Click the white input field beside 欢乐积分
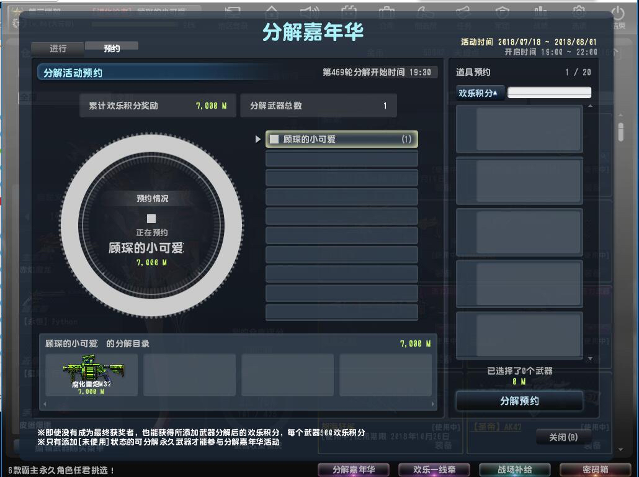 click(549, 93)
